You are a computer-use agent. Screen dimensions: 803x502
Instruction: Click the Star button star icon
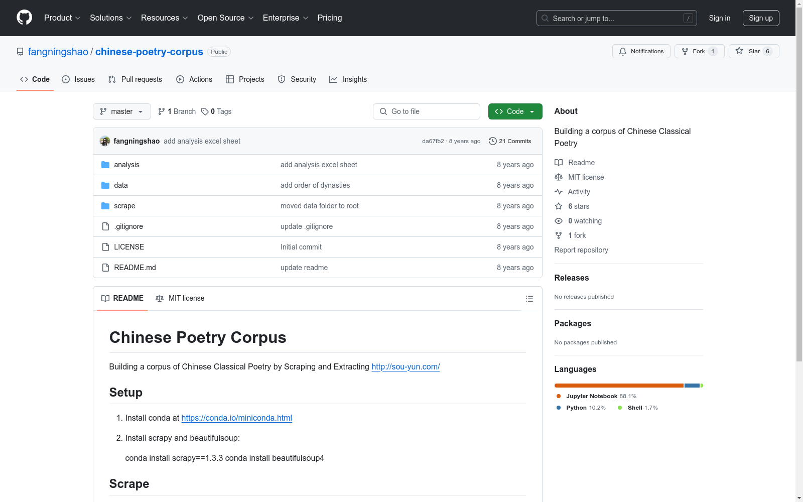[739, 51]
